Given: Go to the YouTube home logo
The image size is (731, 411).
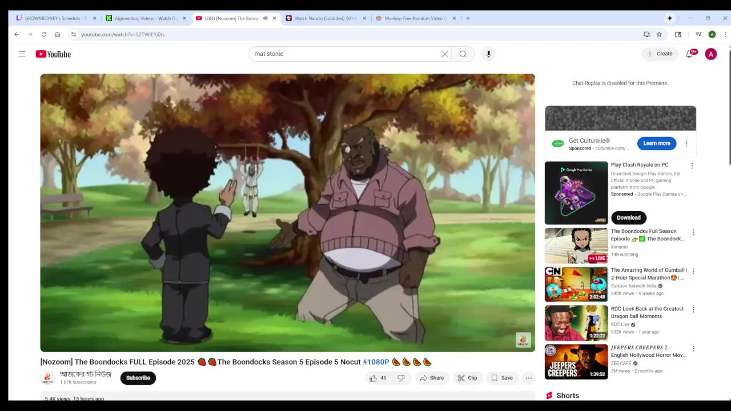Looking at the screenshot, I should point(53,54).
